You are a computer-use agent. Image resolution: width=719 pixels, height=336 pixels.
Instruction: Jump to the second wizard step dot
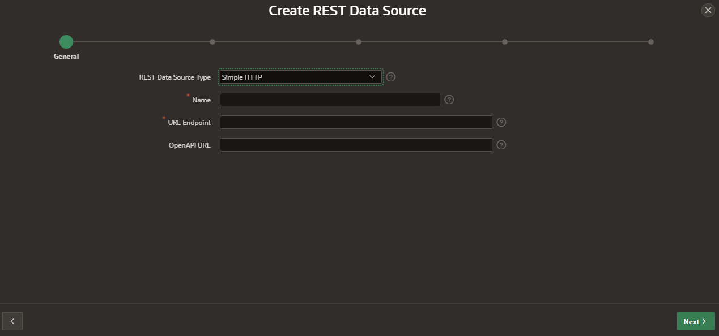pyautogui.click(x=212, y=41)
